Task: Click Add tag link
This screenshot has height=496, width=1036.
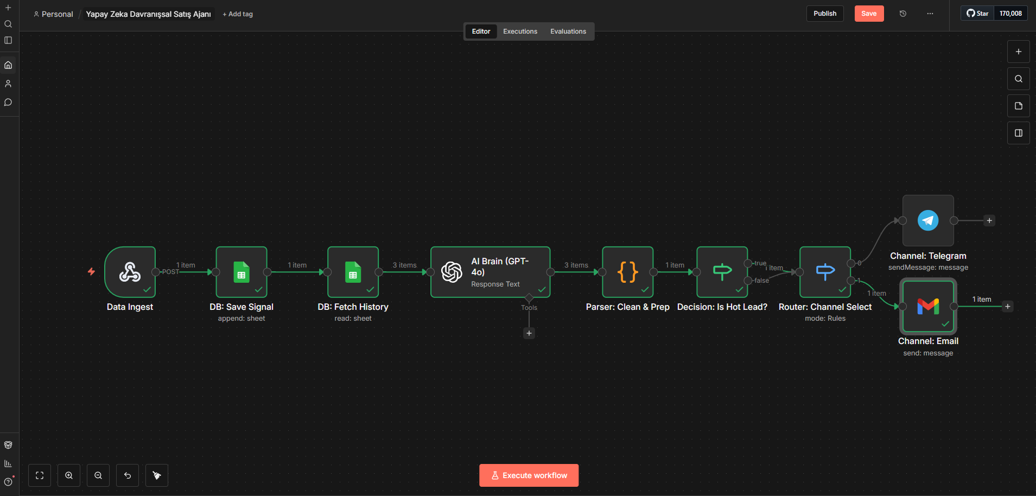Action: [238, 14]
